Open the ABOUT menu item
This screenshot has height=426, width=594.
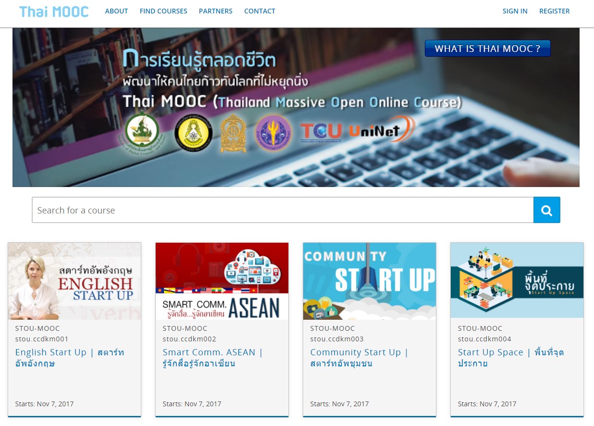click(x=116, y=11)
